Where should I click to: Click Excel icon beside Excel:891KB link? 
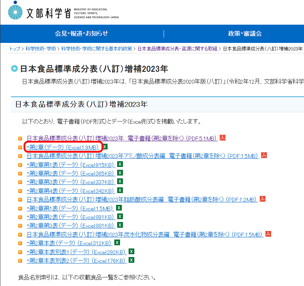pos(120,216)
